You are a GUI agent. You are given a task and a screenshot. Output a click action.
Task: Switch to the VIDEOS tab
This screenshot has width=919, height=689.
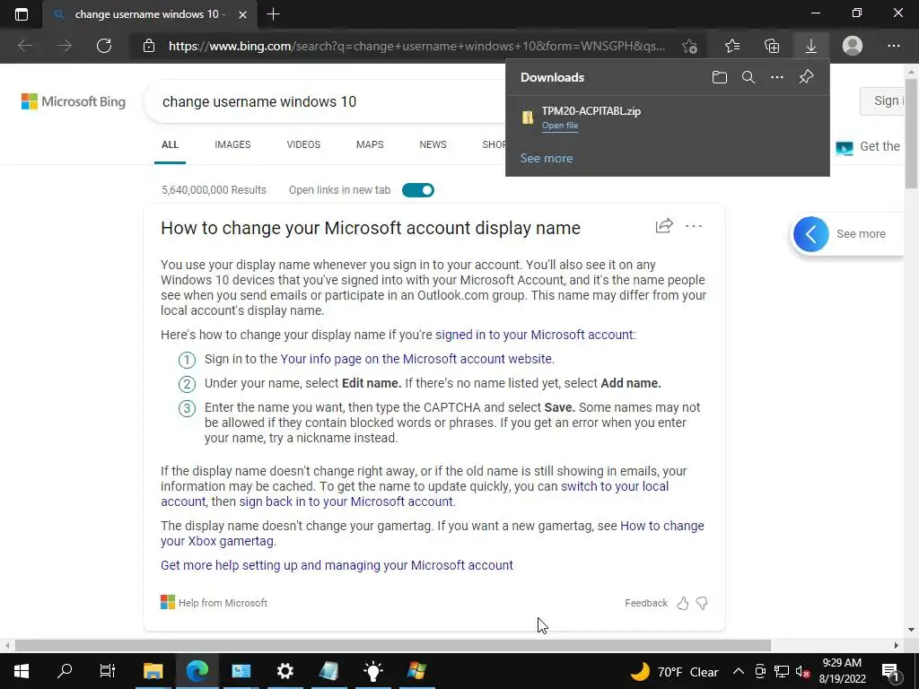[x=303, y=144]
